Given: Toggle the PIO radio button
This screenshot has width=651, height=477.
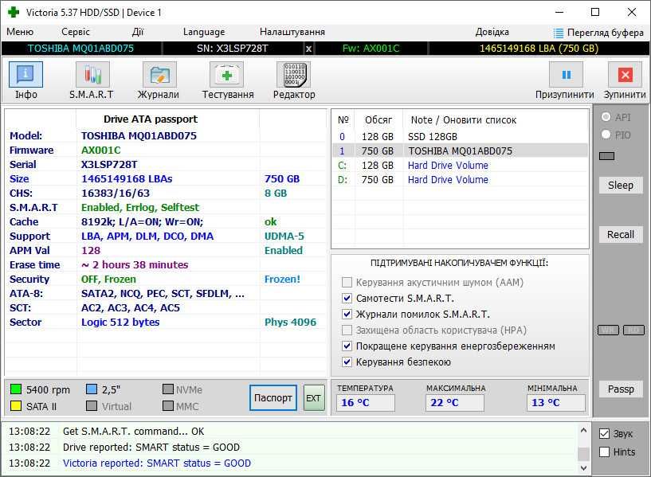Looking at the screenshot, I should pyautogui.click(x=606, y=135).
